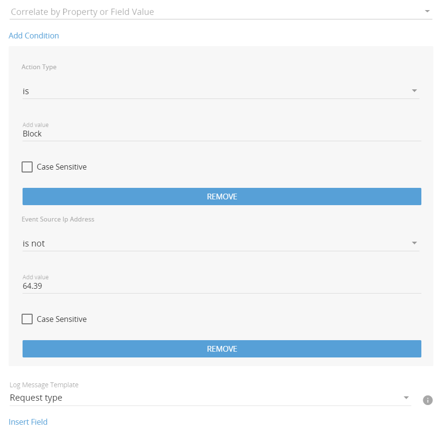Image resolution: width=442 pixels, height=430 pixels.
Task: Remove the Action Type condition
Action: coord(222,197)
